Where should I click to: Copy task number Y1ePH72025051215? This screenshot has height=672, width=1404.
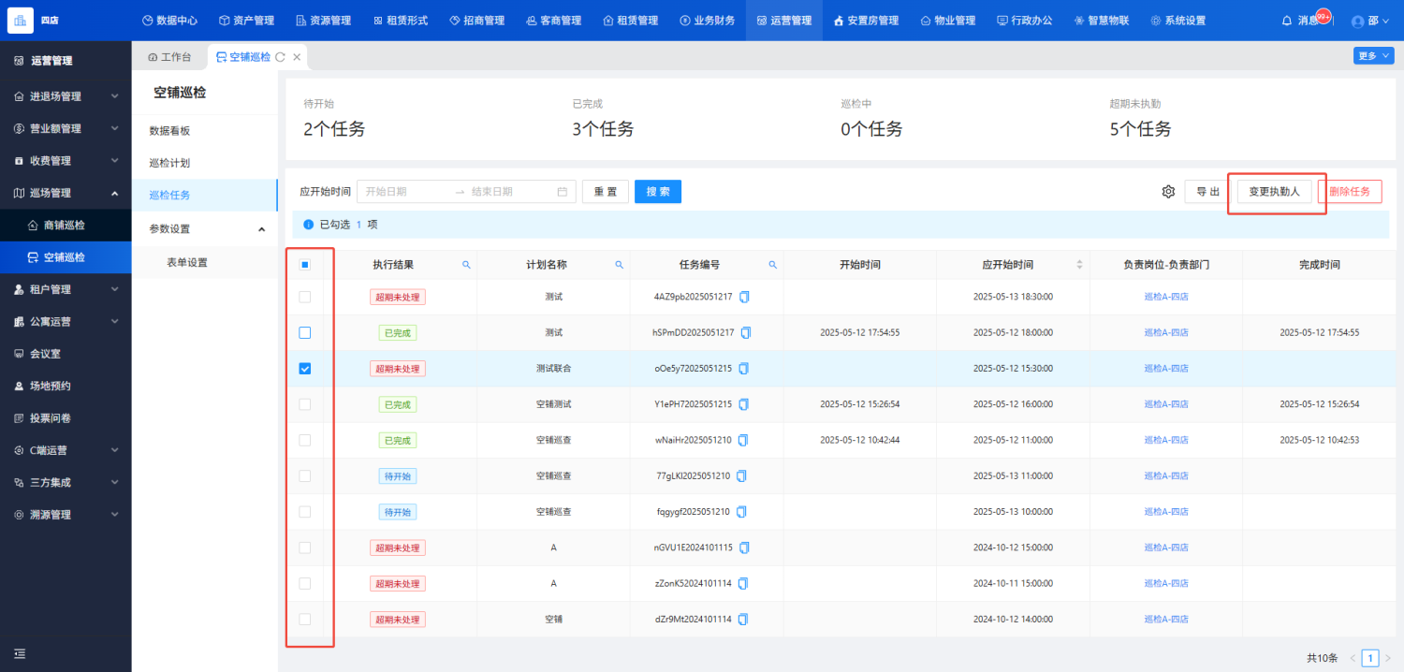pos(744,404)
